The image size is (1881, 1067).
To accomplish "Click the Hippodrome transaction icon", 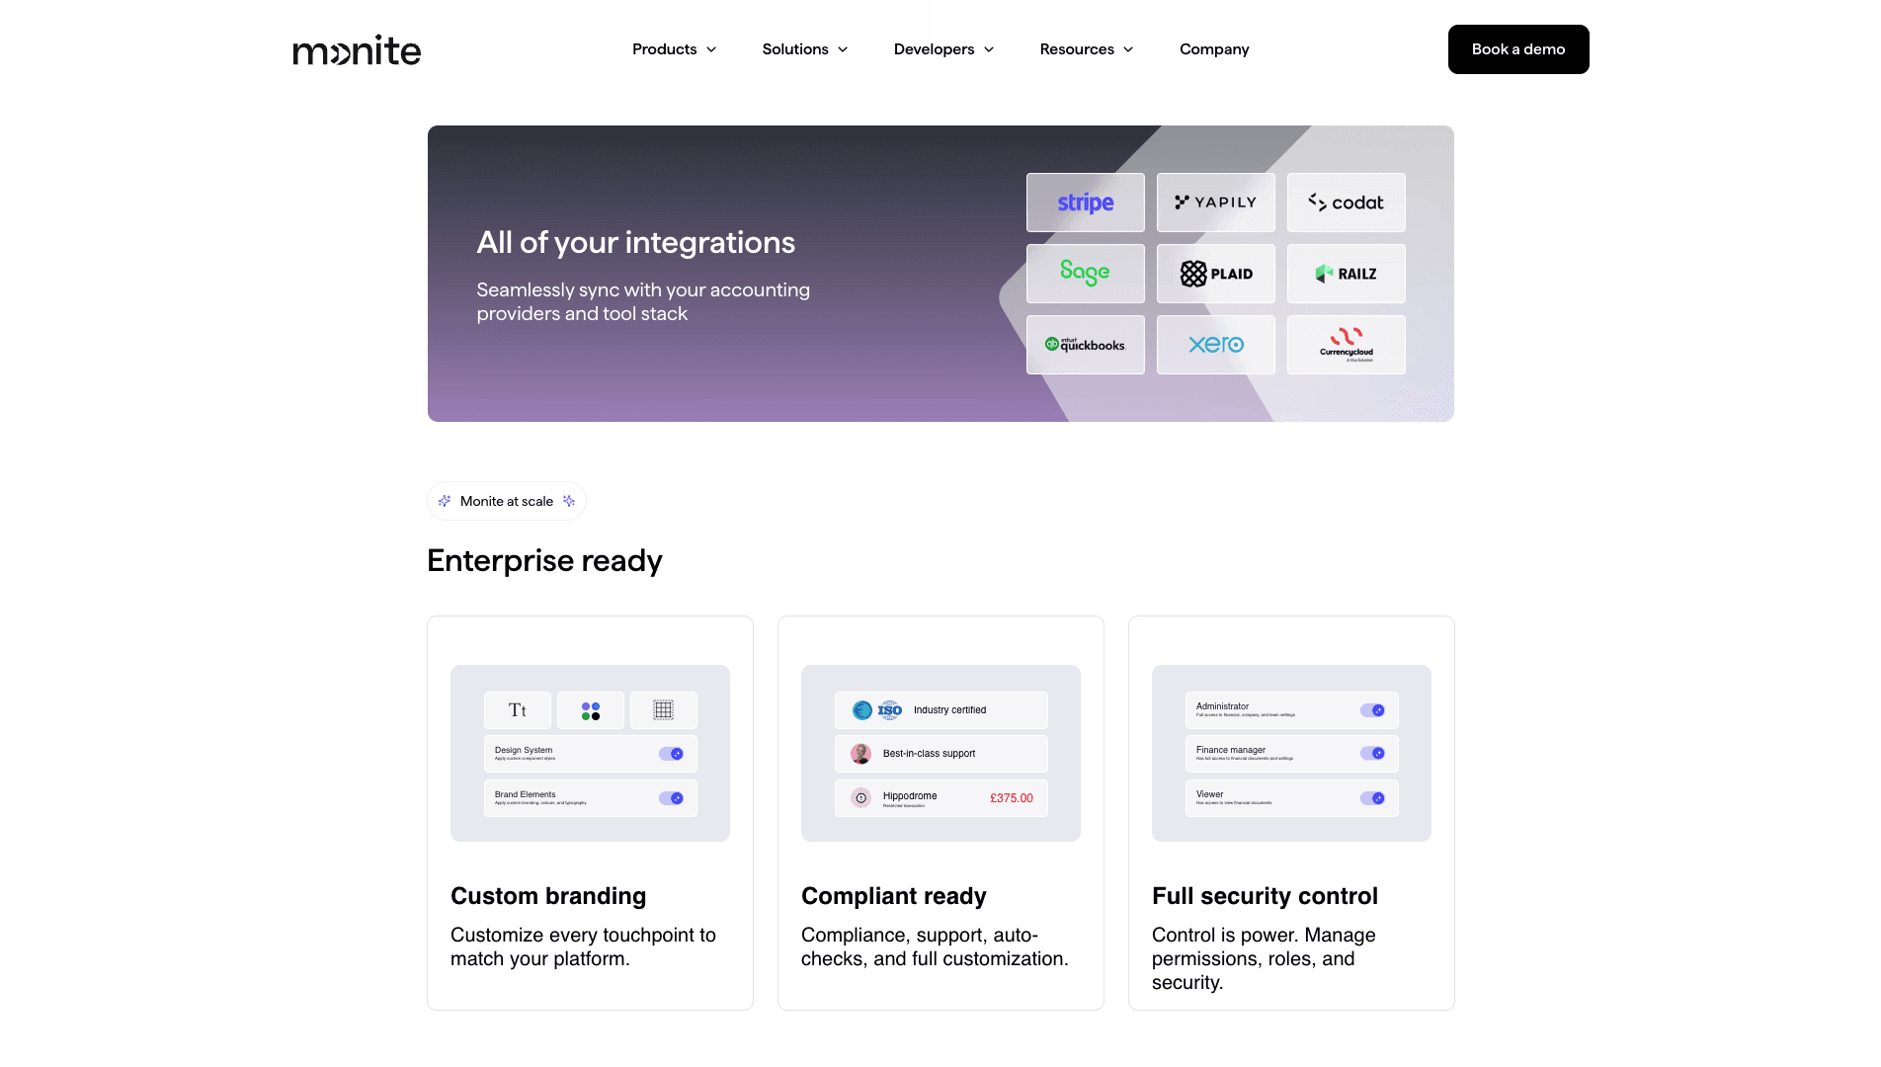I will pos(861,797).
